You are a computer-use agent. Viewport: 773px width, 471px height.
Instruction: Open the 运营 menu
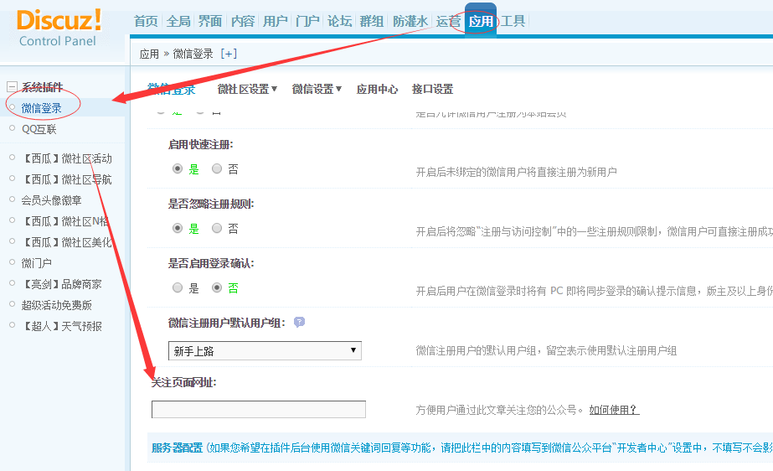click(x=448, y=21)
